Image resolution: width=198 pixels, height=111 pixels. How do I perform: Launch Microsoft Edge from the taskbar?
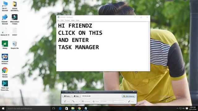pyautogui.click(x=60, y=108)
